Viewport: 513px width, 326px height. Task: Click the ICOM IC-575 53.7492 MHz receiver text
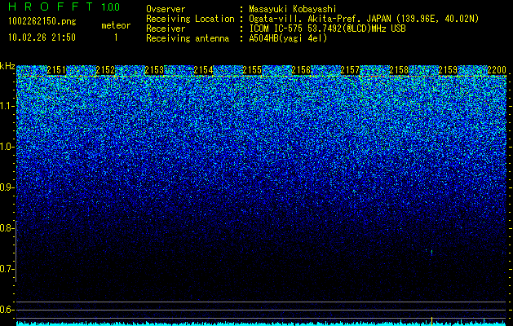(x=327, y=29)
